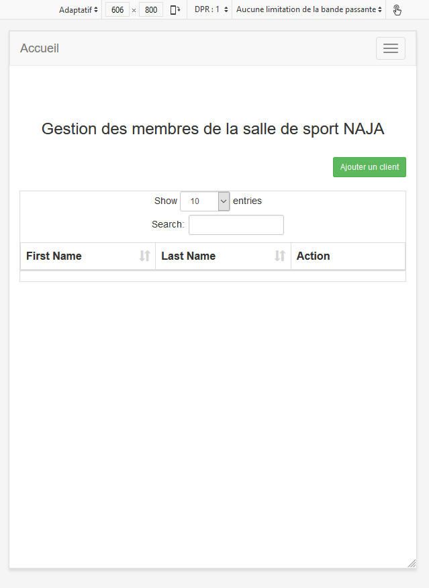Sort by First Name column arrows
429x588 pixels.
point(144,256)
